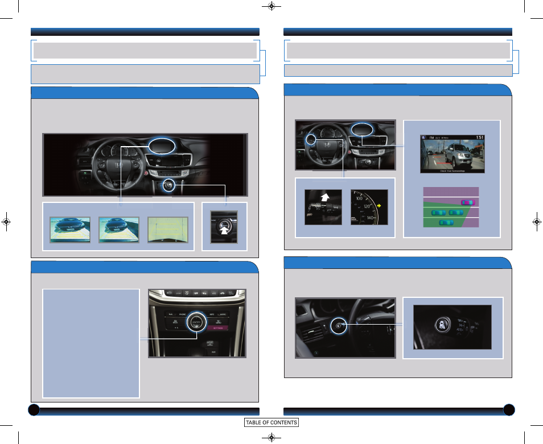Click the steering column photo with circled button
The width and height of the screenshot is (543, 444).
tap(345, 328)
